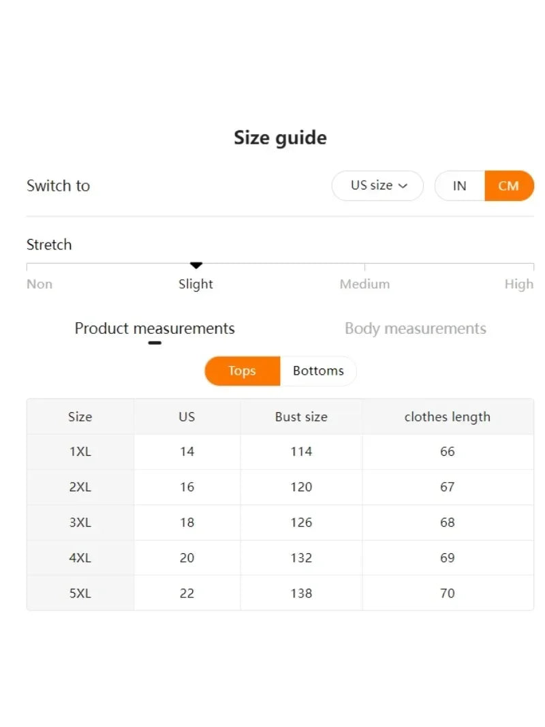Switch to Body measurements tab
This screenshot has height=727, width=545.
(416, 328)
